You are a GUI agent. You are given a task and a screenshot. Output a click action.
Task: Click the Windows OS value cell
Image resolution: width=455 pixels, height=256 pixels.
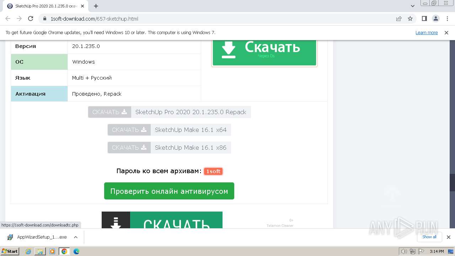coord(134,62)
